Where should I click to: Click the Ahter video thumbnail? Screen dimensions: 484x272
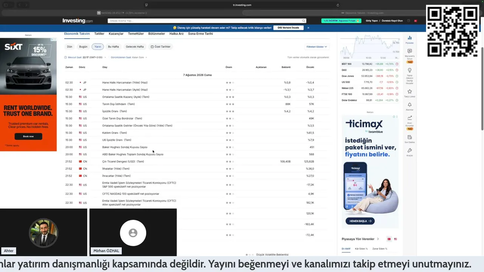click(43, 232)
